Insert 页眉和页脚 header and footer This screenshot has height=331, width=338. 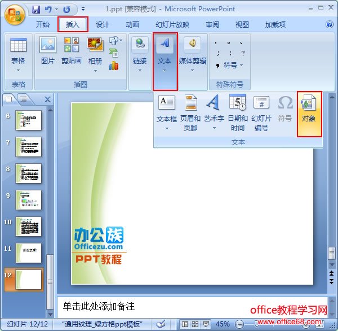(190, 113)
